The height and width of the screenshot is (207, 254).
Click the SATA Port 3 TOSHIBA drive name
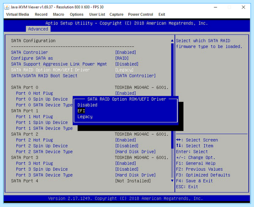pos(141,157)
